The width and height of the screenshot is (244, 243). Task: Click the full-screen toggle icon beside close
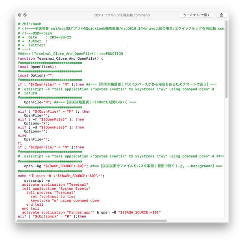[25, 15]
